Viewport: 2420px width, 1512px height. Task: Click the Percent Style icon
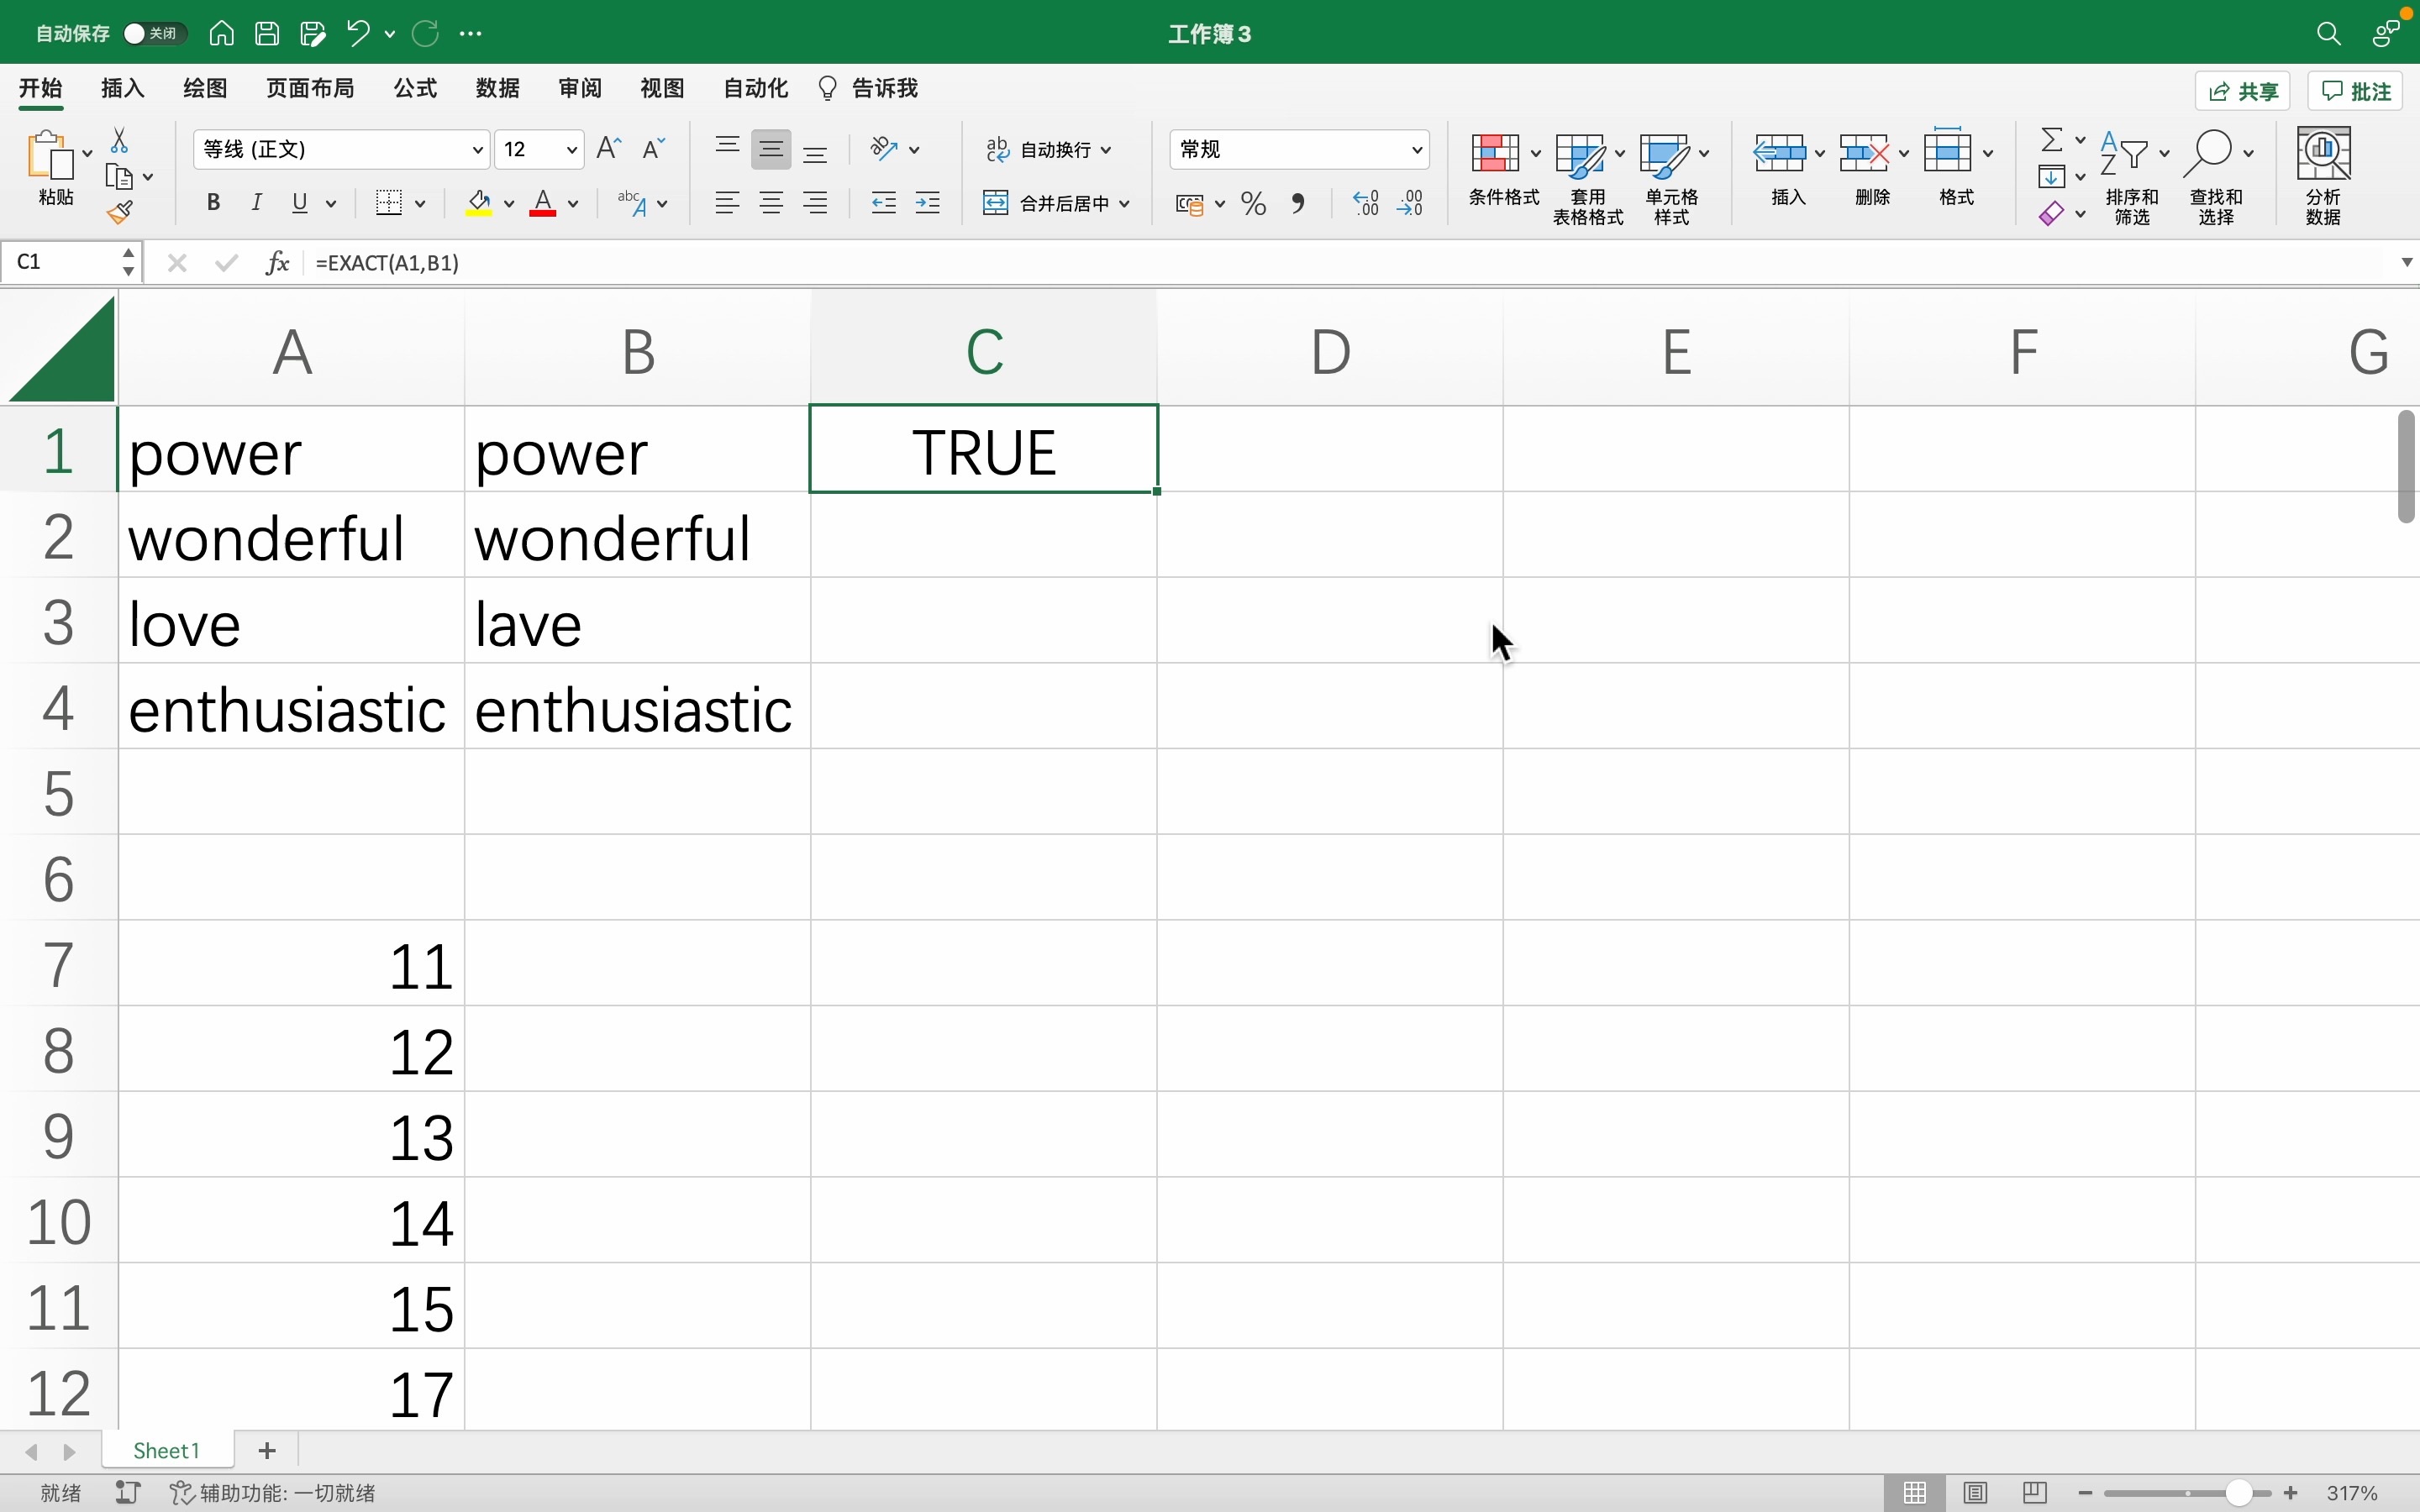click(x=1253, y=204)
